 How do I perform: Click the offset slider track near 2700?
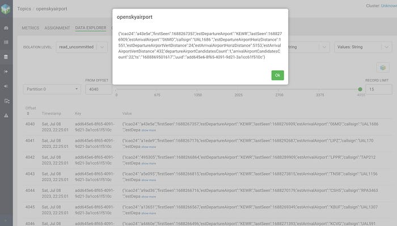(279, 89)
